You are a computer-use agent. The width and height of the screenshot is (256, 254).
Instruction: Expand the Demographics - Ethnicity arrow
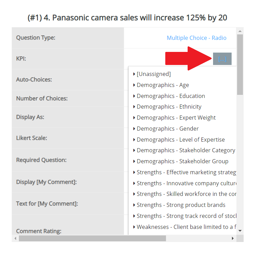coord(134,107)
